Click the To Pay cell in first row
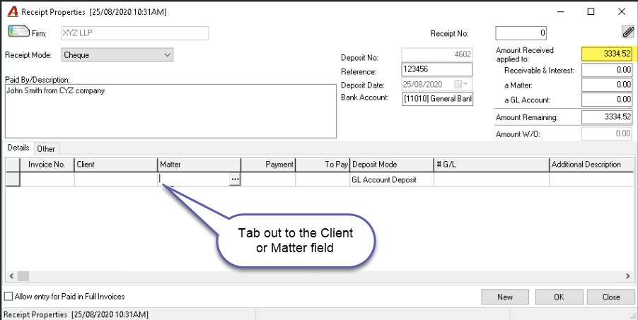This screenshot has height=320, width=638. point(323,179)
